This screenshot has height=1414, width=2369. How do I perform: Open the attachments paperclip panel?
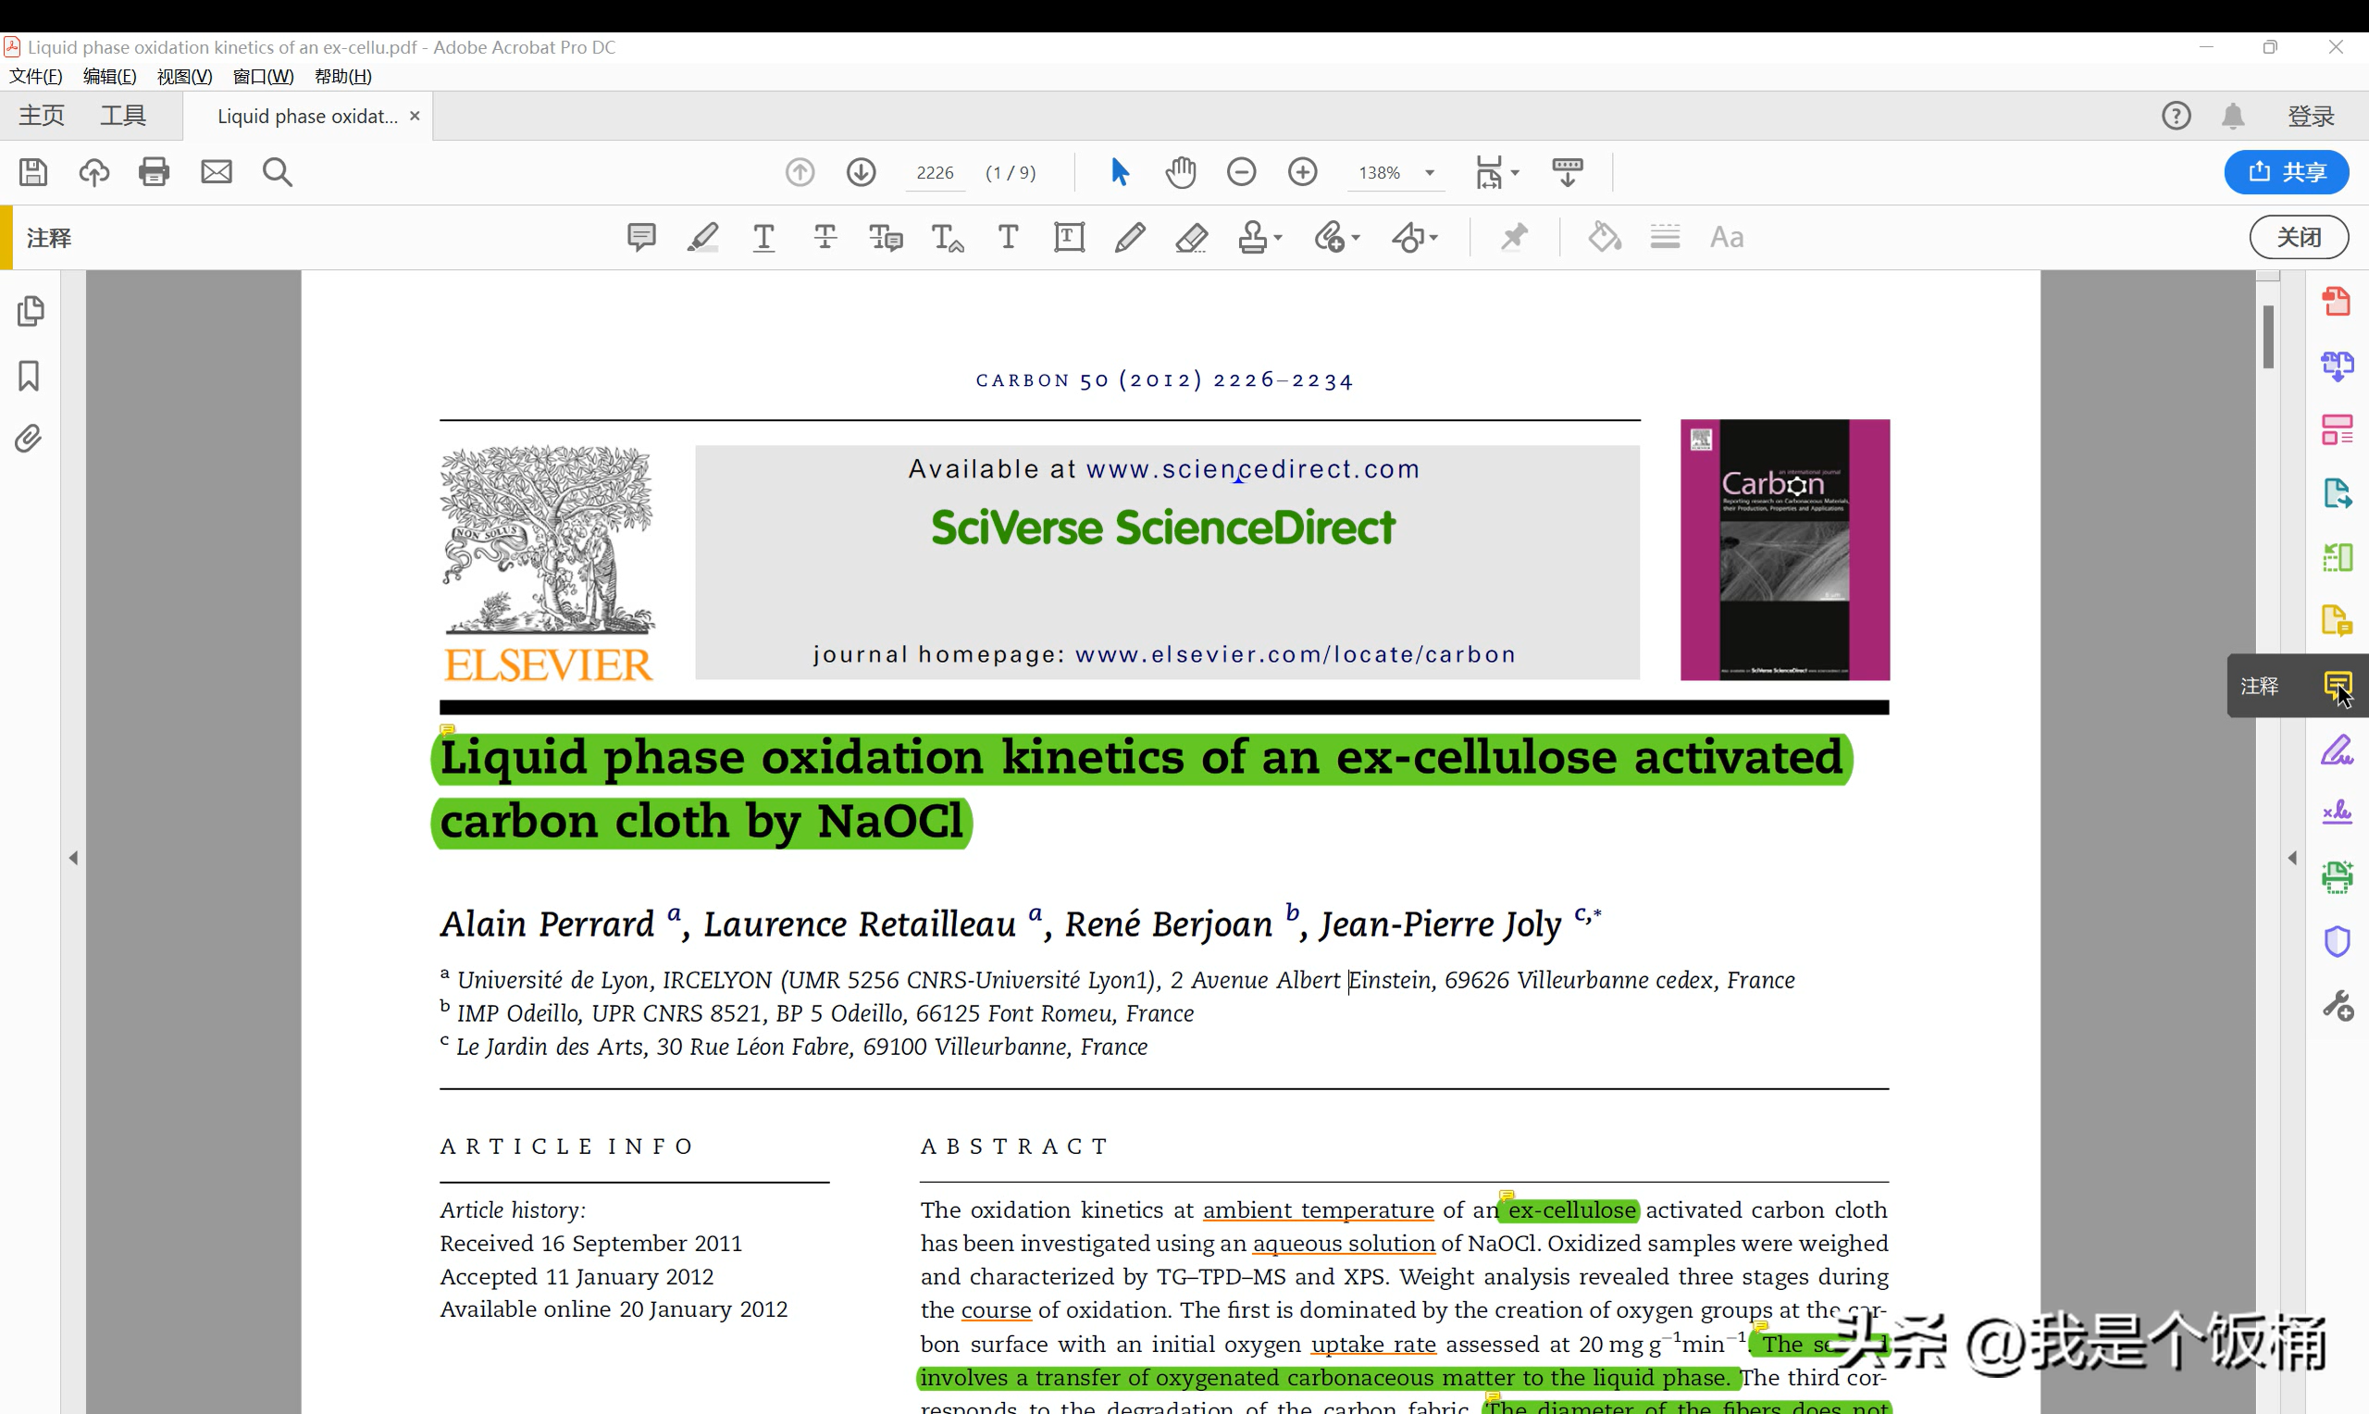pos(29,439)
